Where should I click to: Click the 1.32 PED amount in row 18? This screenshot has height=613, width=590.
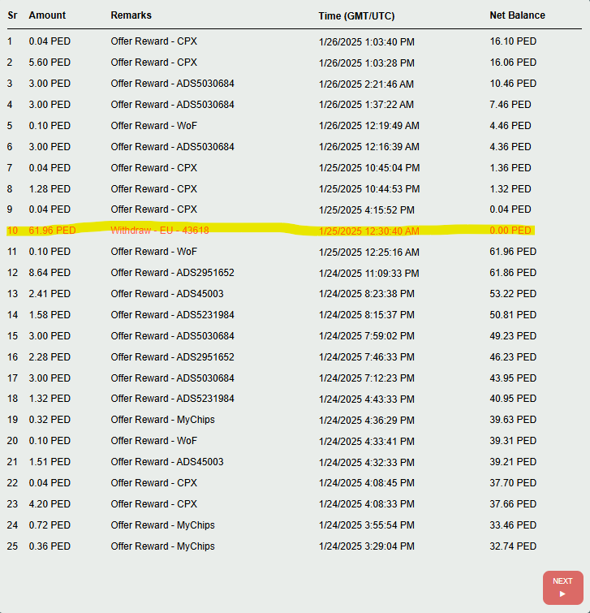[x=50, y=399]
